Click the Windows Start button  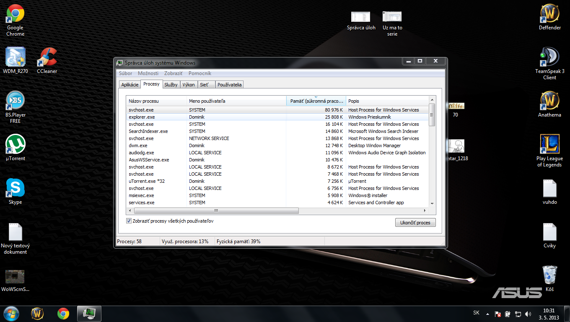pos(11,314)
